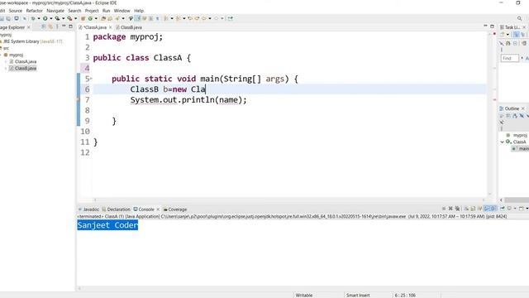Click the Find field in Task List

pyautogui.click(x=510, y=58)
